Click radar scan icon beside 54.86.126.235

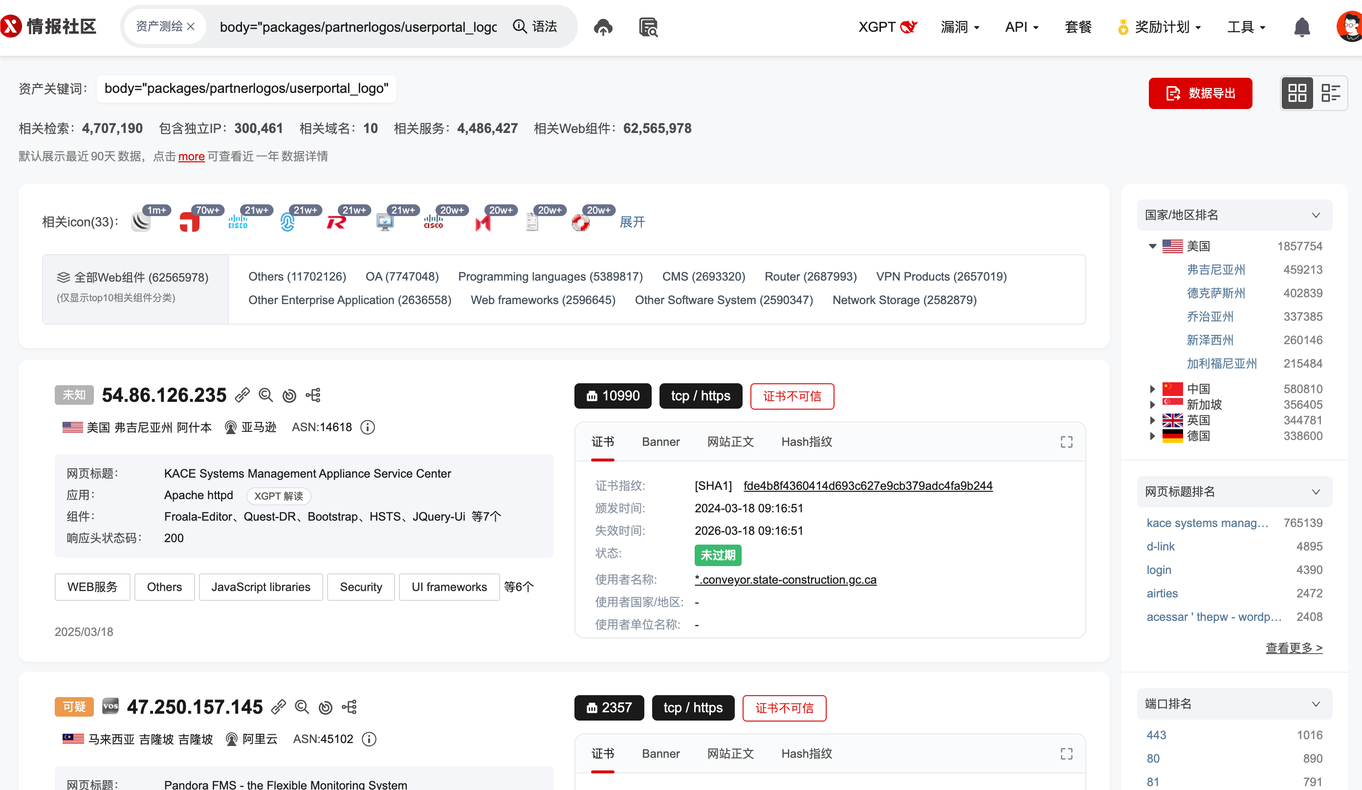tap(290, 395)
